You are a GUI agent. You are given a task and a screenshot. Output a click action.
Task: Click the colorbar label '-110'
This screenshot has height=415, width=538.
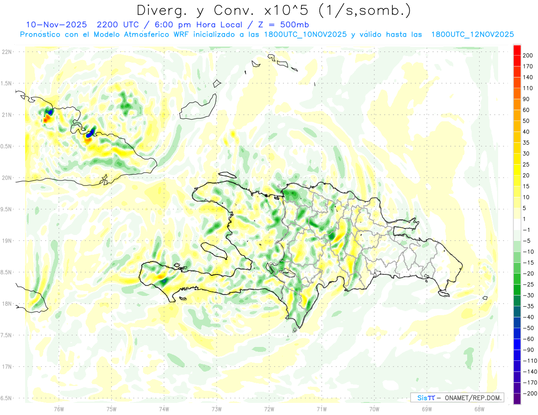529,361
